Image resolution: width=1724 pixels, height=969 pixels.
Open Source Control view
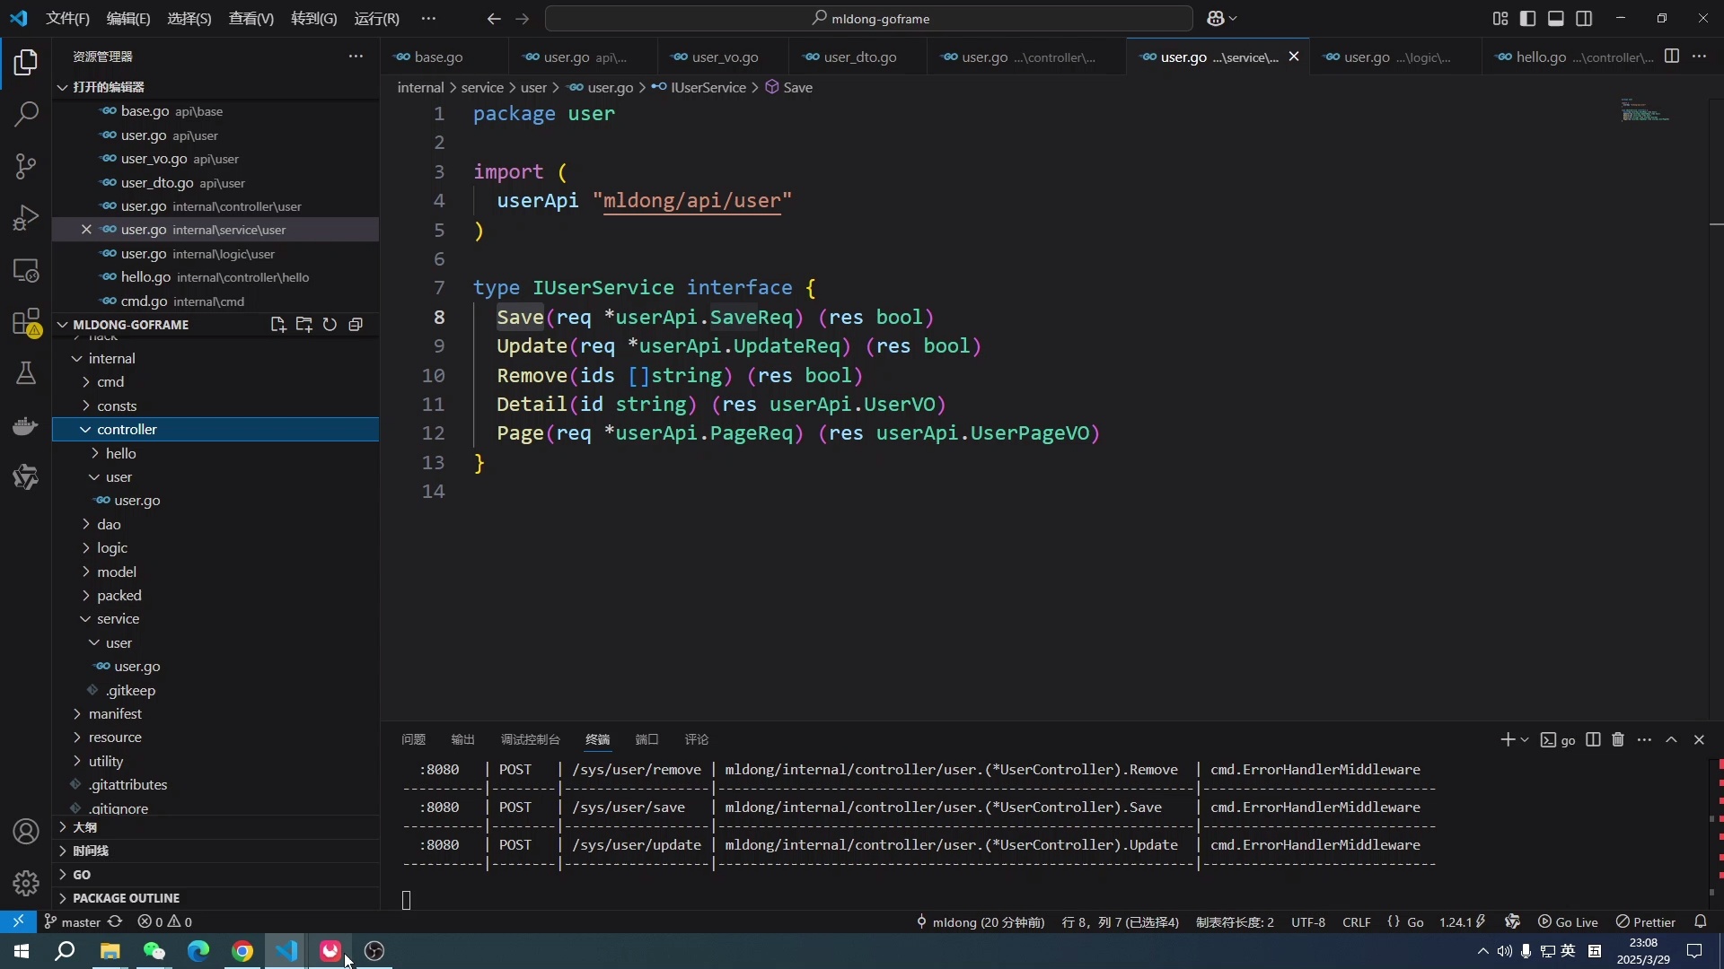point(26,166)
